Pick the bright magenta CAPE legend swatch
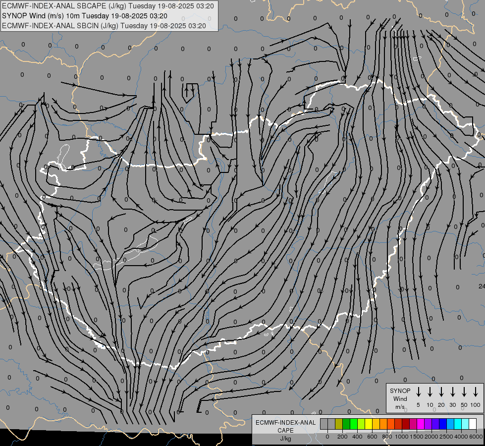This screenshot has height=446, width=485. pos(421,424)
